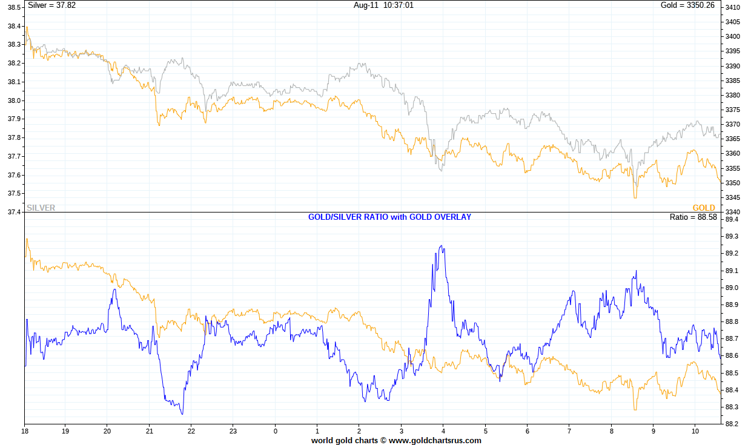Click hour label 20 on time axis

click(x=107, y=431)
